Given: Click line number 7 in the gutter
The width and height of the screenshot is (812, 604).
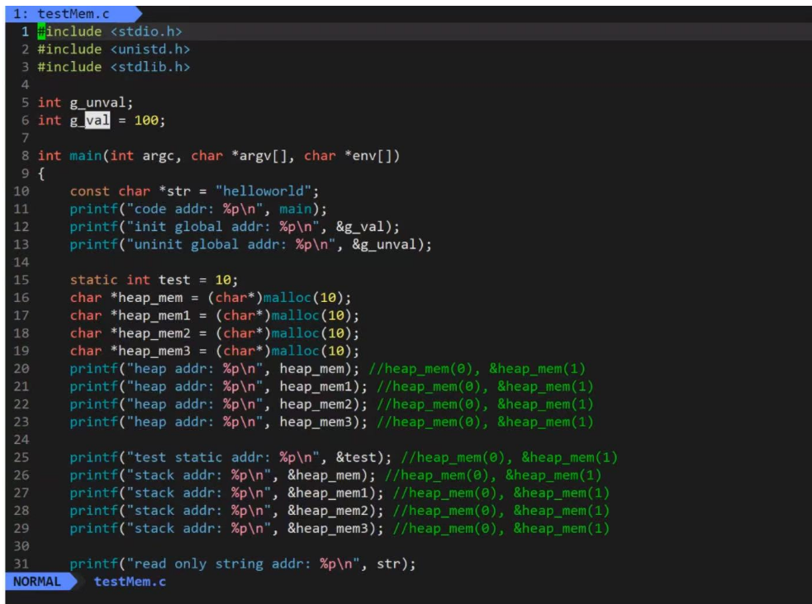Looking at the screenshot, I should [x=25, y=138].
